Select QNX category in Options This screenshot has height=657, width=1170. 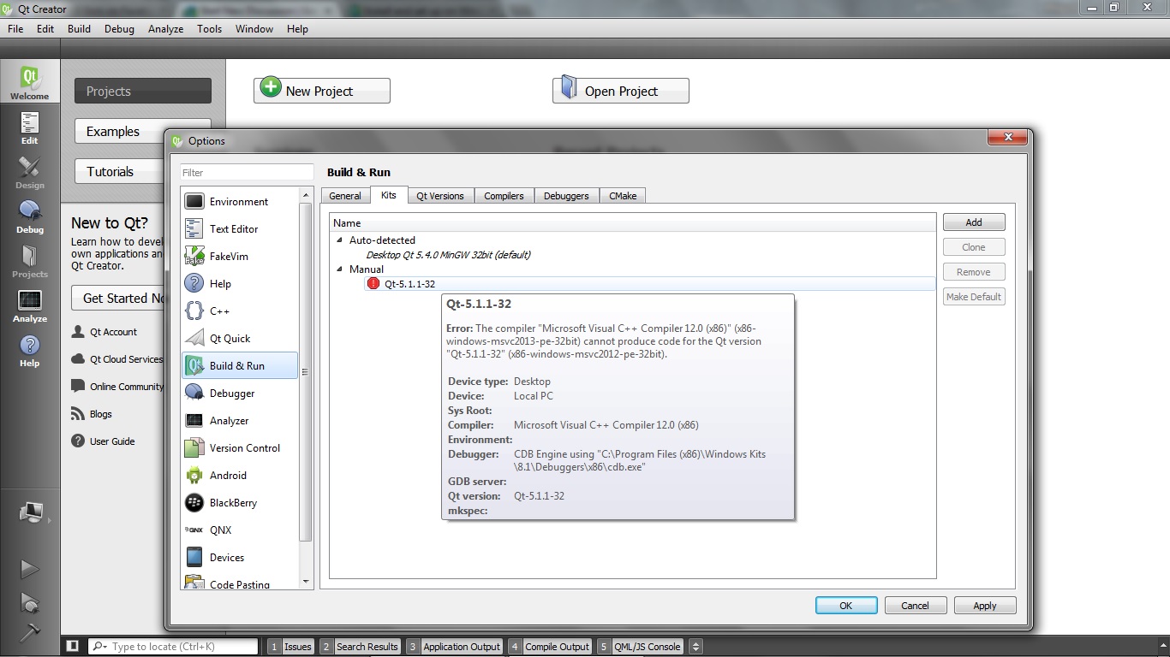pos(241,530)
